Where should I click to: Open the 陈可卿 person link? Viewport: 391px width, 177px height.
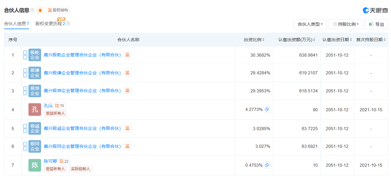pyautogui.click(x=50, y=161)
